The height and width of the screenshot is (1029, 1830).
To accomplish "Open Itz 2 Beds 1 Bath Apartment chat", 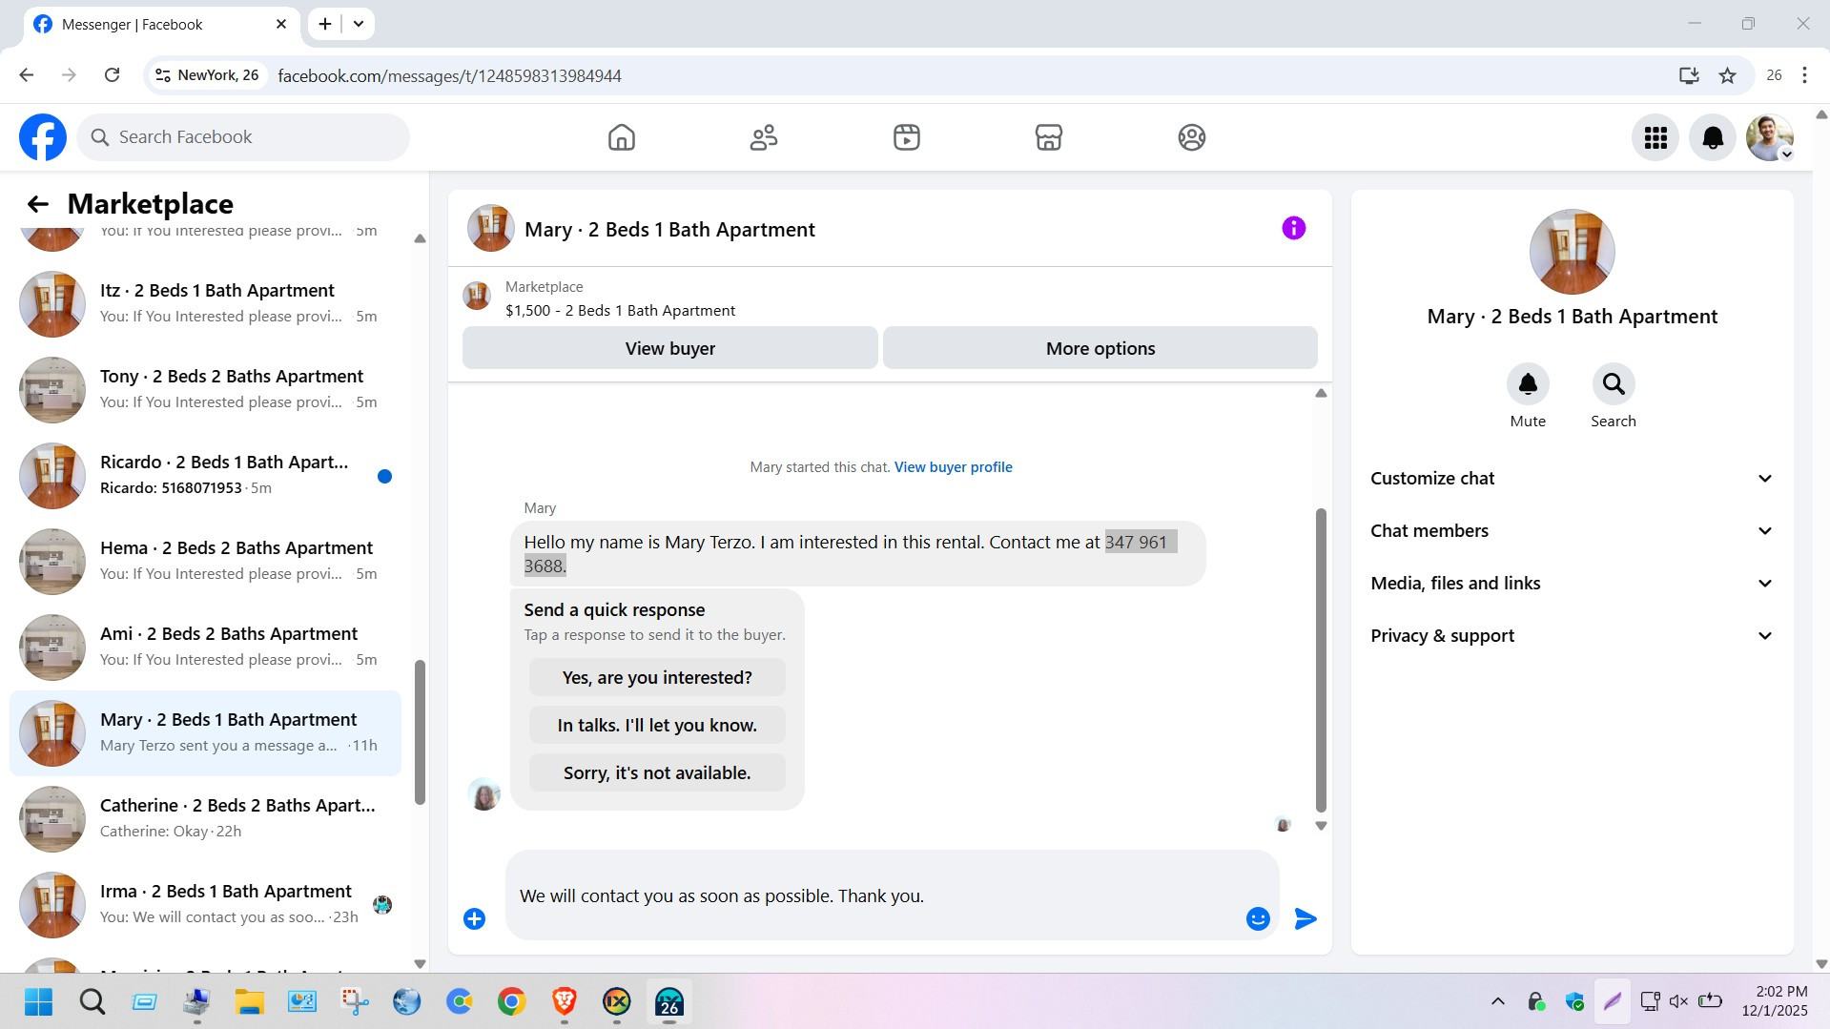I will pyautogui.click(x=205, y=304).
